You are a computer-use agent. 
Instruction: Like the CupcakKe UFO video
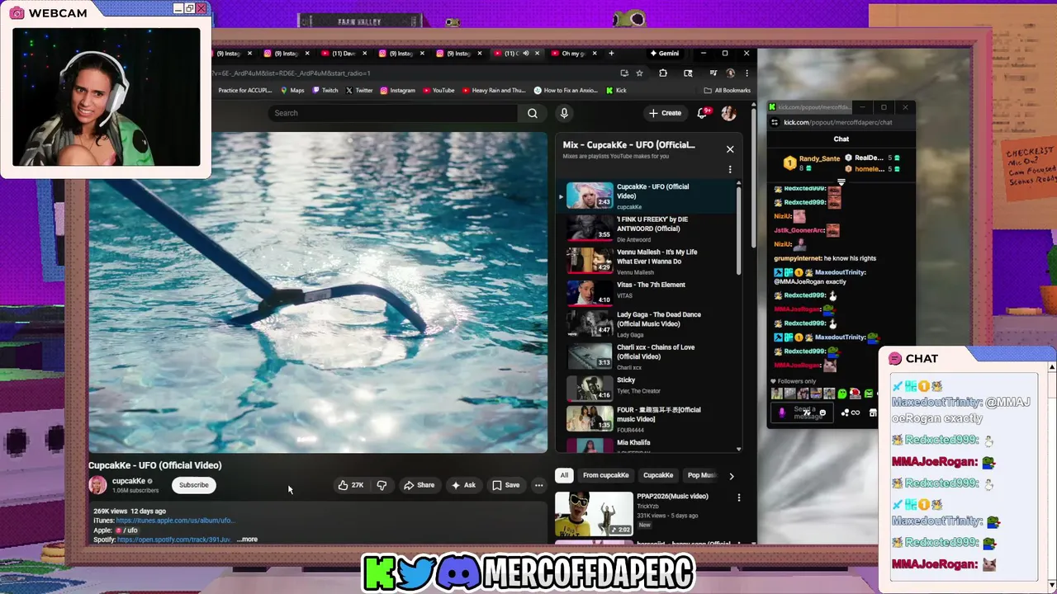[351, 485]
